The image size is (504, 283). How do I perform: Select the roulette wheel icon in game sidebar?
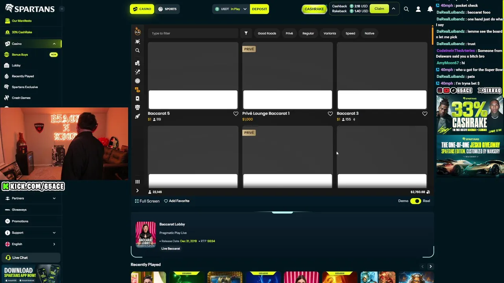(x=137, y=81)
